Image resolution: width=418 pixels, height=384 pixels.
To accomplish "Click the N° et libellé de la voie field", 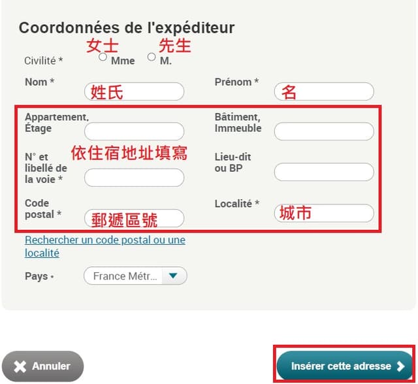I will 134,178.
